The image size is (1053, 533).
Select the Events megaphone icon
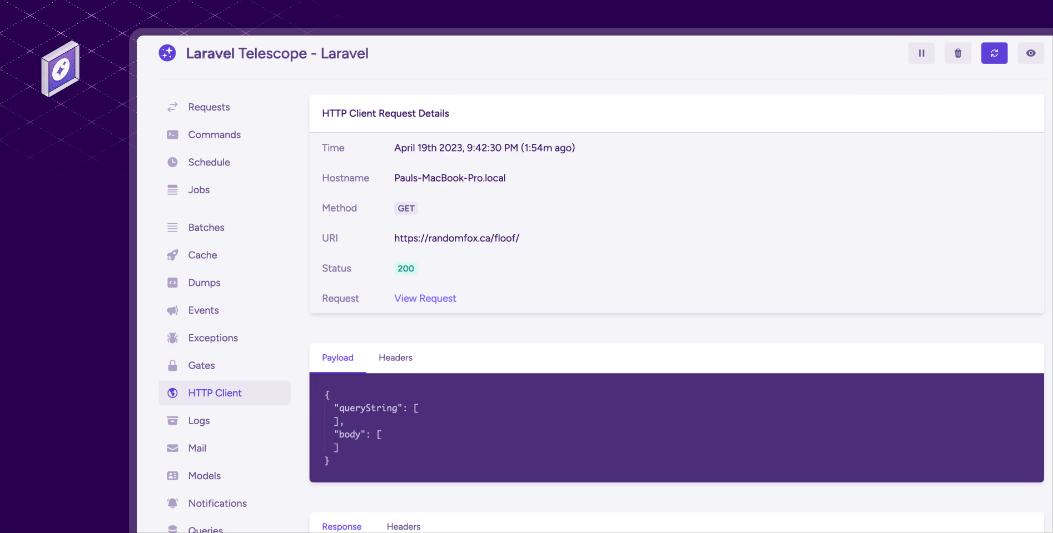pos(173,310)
